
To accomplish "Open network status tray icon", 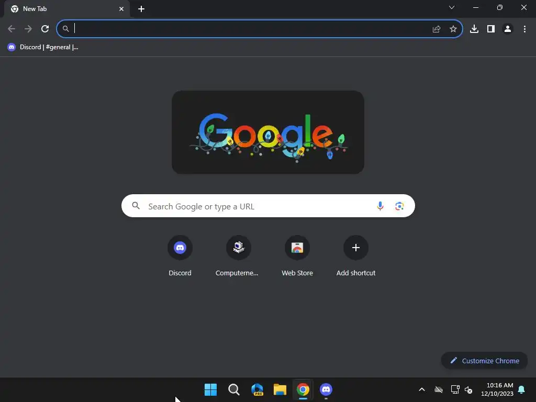I will [x=455, y=389].
